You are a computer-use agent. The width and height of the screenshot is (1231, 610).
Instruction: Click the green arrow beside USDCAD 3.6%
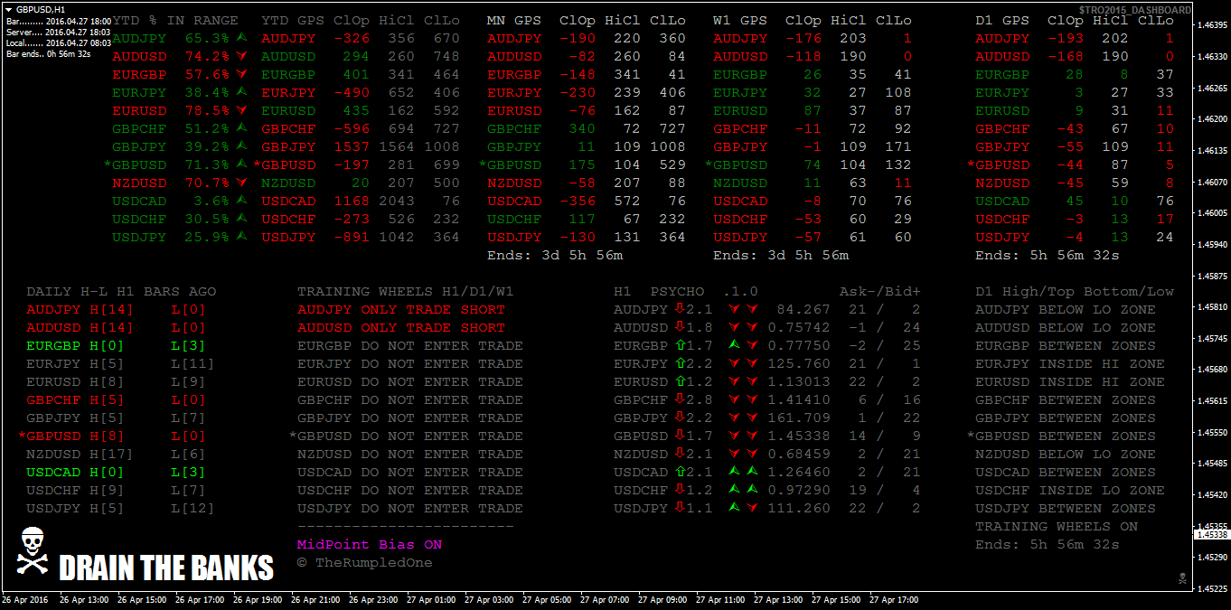click(x=241, y=201)
